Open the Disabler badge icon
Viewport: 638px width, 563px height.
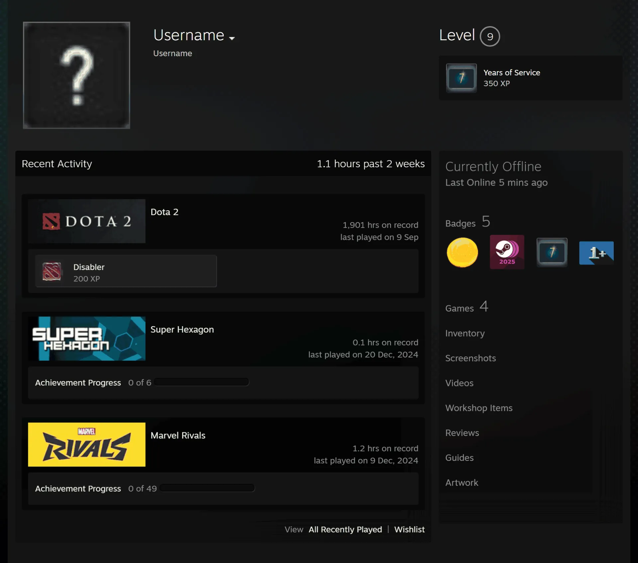pyautogui.click(x=52, y=271)
